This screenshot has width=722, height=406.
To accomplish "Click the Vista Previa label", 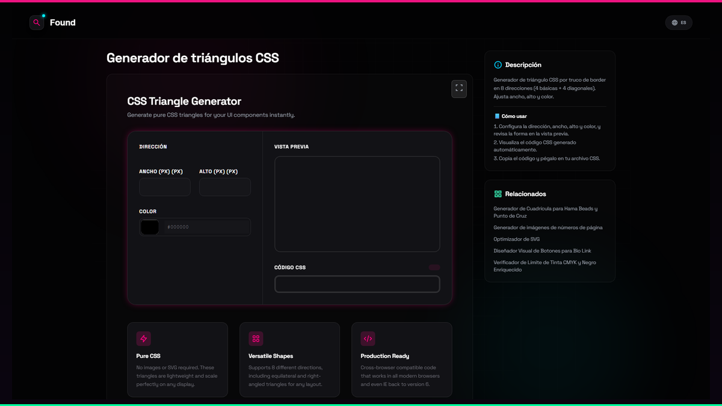I will pyautogui.click(x=291, y=147).
